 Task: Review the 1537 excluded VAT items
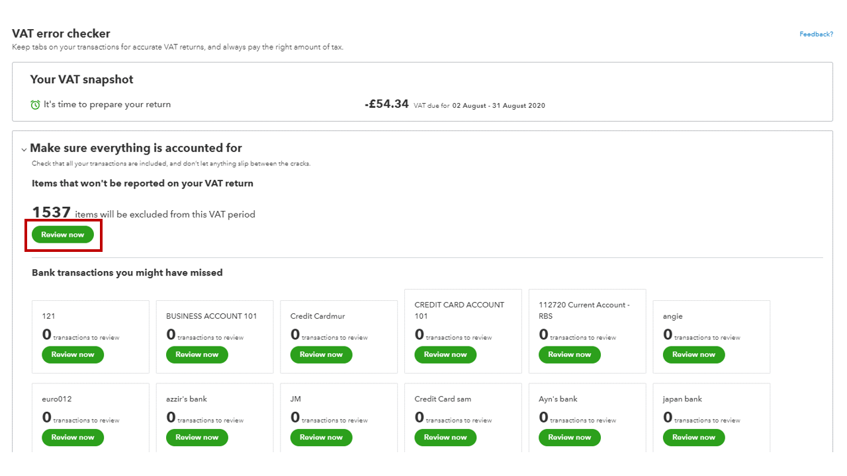pos(63,235)
